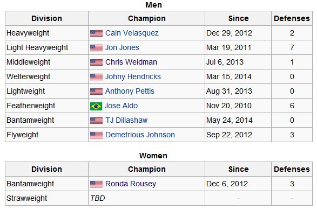This screenshot has height=210, width=317.
Task: Open the Johny Hendricks page link
Action: click(x=133, y=76)
